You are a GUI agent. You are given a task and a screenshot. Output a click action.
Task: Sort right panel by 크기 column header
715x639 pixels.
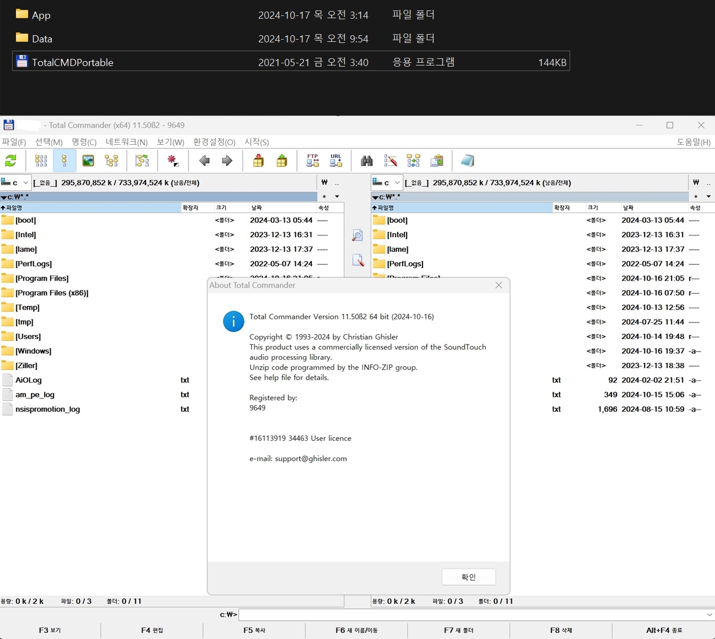coord(602,207)
